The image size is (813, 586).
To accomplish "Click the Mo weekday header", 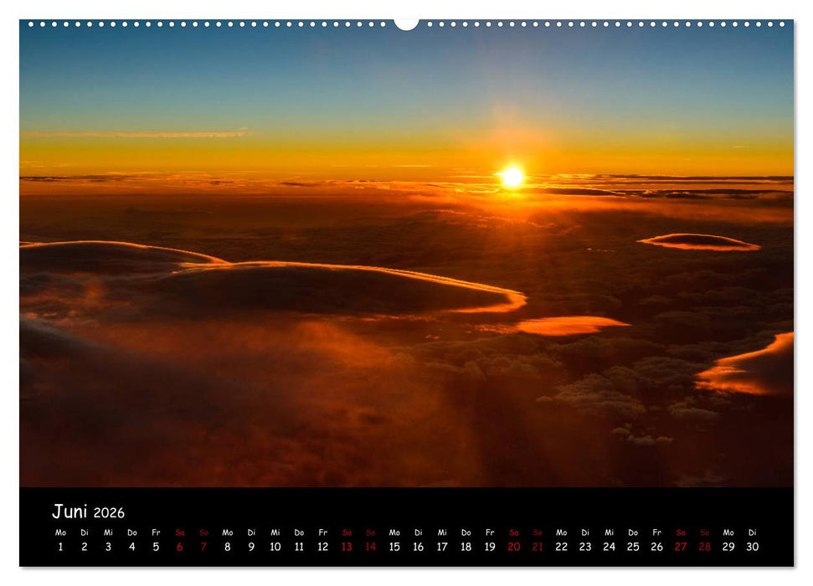I will coord(60,532).
